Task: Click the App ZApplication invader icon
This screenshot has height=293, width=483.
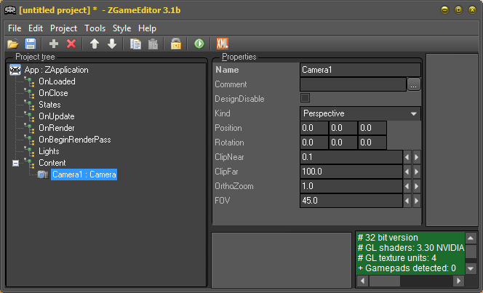Action: coord(15,70)
